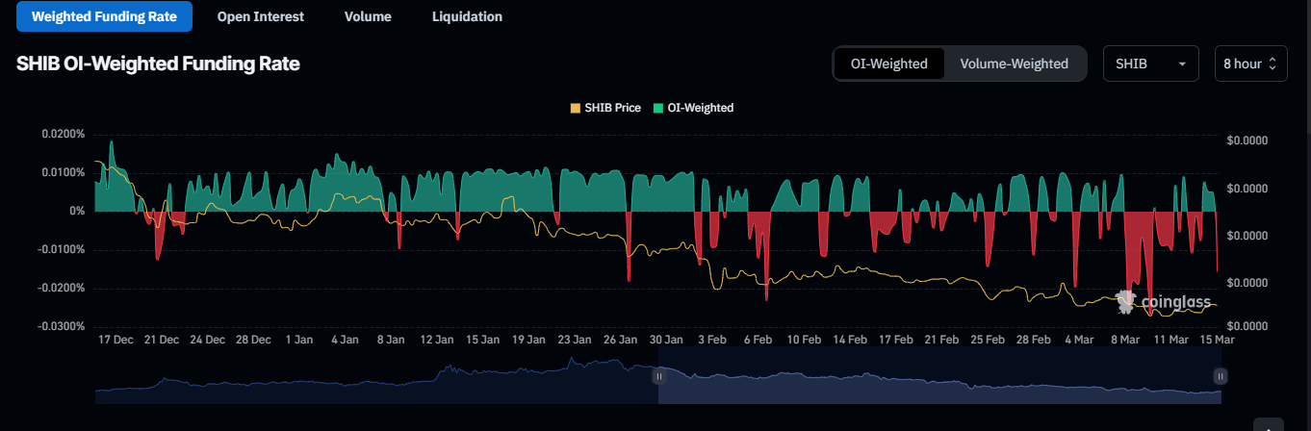Switch to the Open Interest tab

coord(260,16)
